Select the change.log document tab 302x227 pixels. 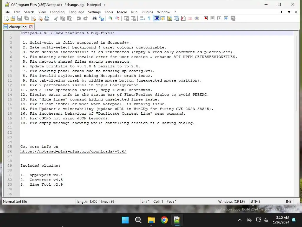pos(19,27)
